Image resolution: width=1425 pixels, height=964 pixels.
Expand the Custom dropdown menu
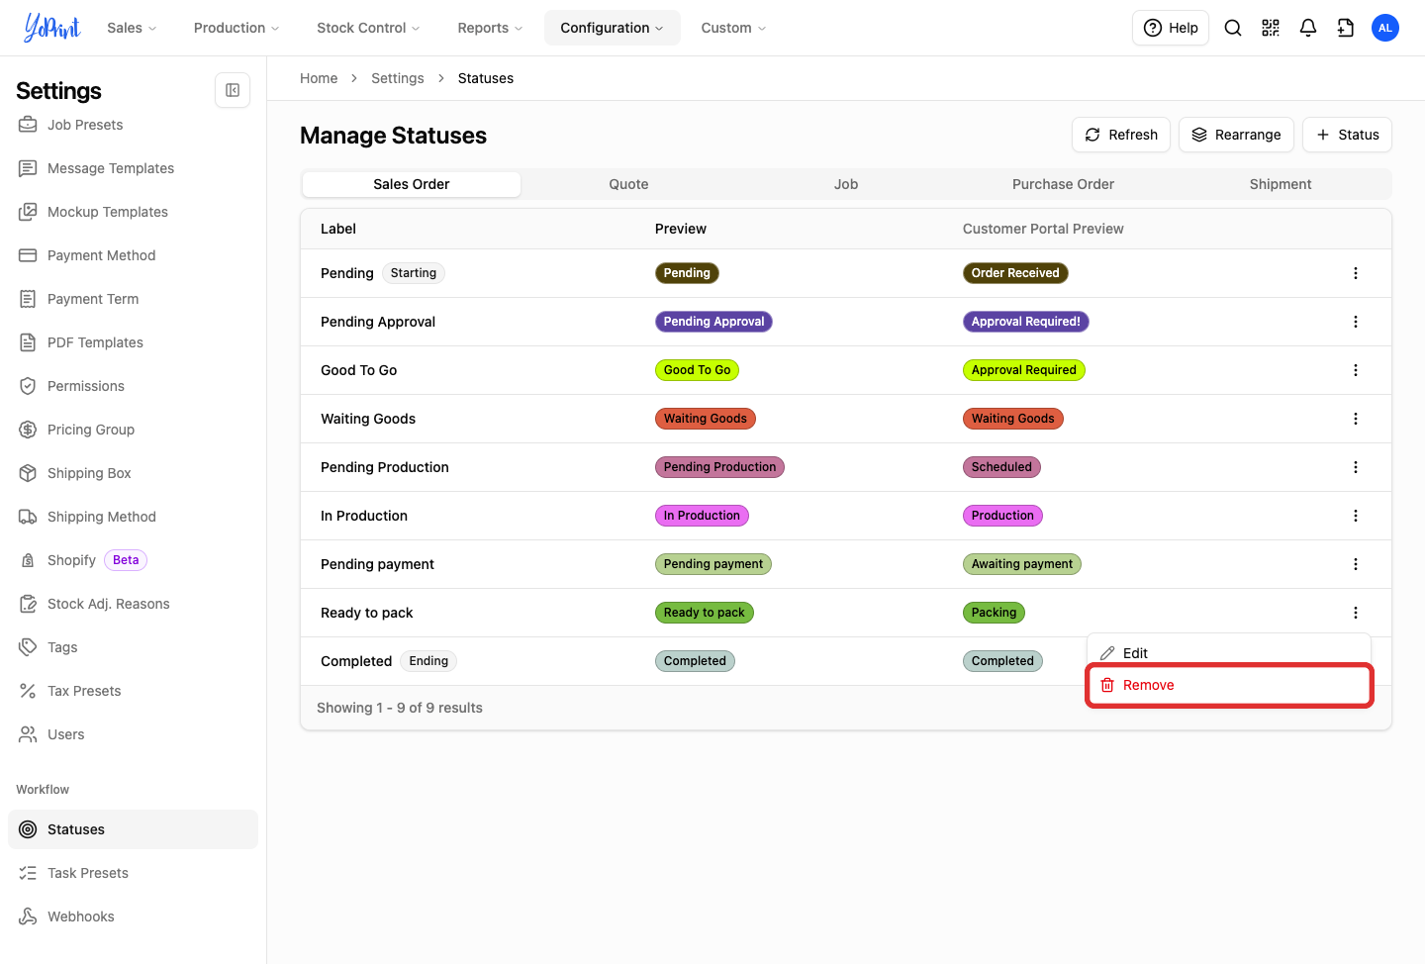pos(733,28)
